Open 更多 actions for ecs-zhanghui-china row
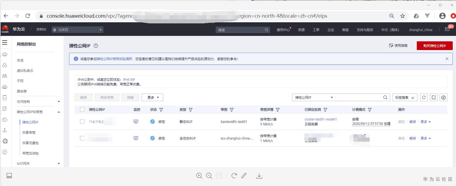This screenshot has width=456, height=186. (426, 138)
